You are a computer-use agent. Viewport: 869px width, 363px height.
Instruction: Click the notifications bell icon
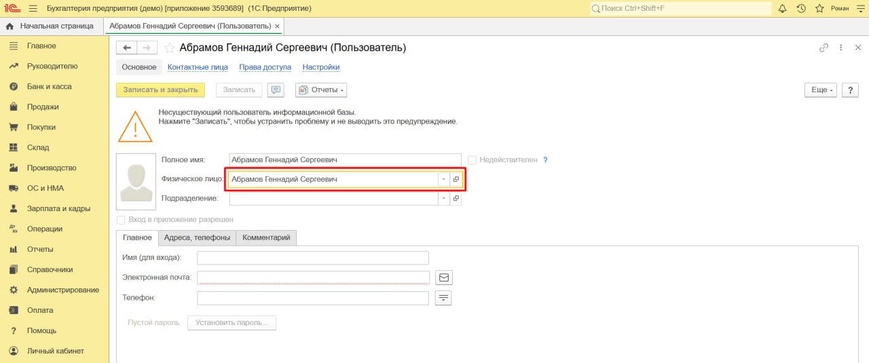tap(782, 9)
